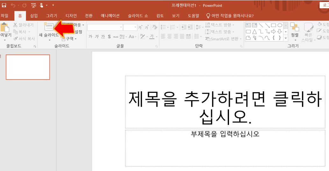Click the Undo arrow icon
Image resolution: width=329 pixels, height=171 pixels.
click(x=13, y=5)
